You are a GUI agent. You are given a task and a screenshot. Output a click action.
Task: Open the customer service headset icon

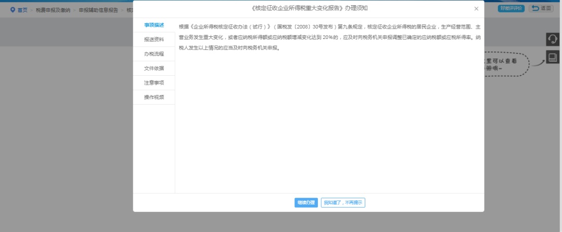pyautogui.click(x=553, y=40)
